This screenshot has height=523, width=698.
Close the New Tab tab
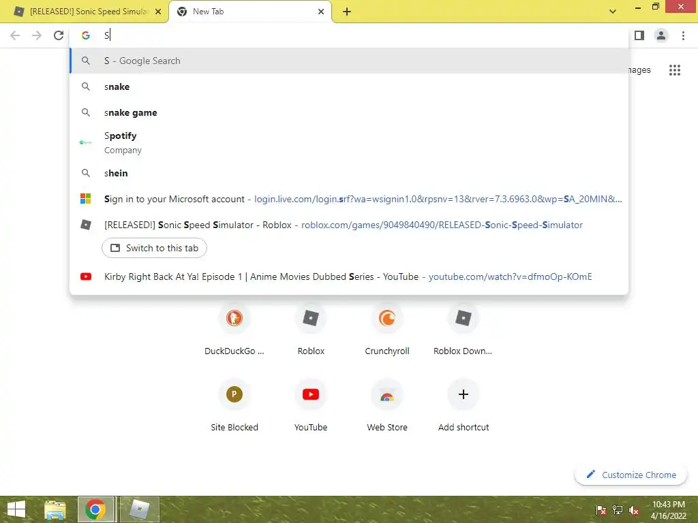(x=321, y=12)
